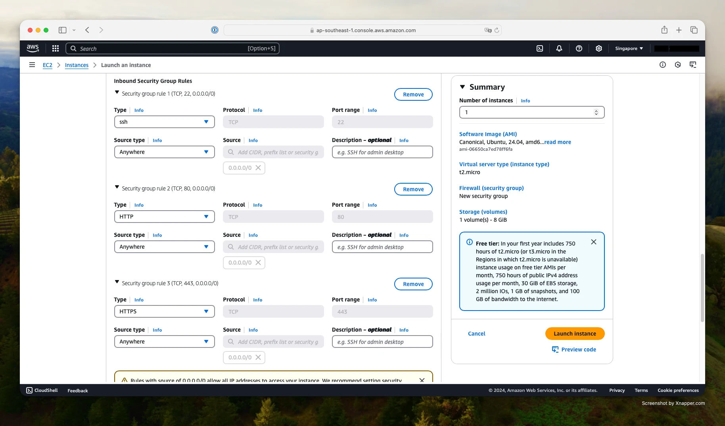Open Source type dropdown for rule 3
Image resolution: width=725 pixels, height=426 pixels.
tap(164, 342)
